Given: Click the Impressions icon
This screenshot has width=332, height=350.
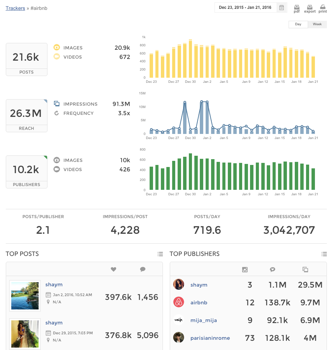Looking at the screenshot, I should coord(57,104).
